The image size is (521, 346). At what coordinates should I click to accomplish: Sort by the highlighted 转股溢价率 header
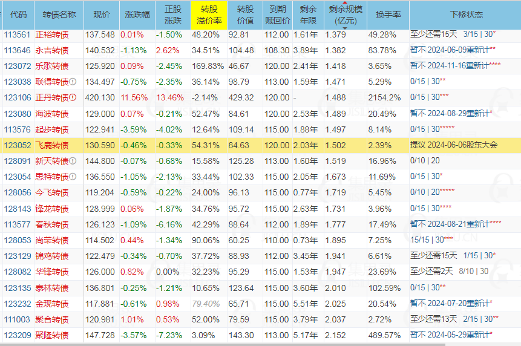(x=209, y=15)
